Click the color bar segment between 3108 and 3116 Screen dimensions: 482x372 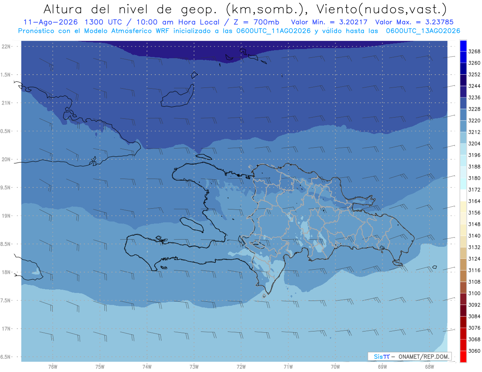coord(463,276)
